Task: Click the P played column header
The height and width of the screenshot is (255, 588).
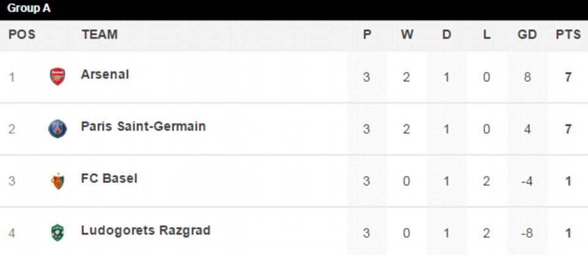Action: (367, 35)
